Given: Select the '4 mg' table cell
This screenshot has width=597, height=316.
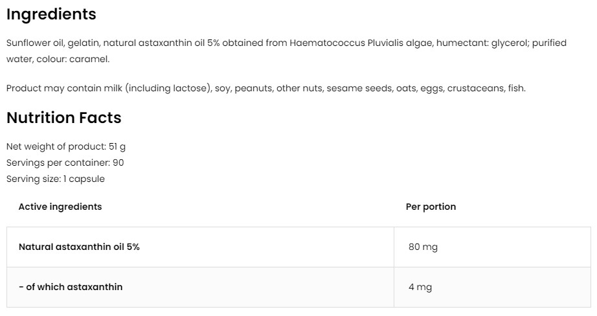Looking at the screenshot, I should [x=420, y=287].
